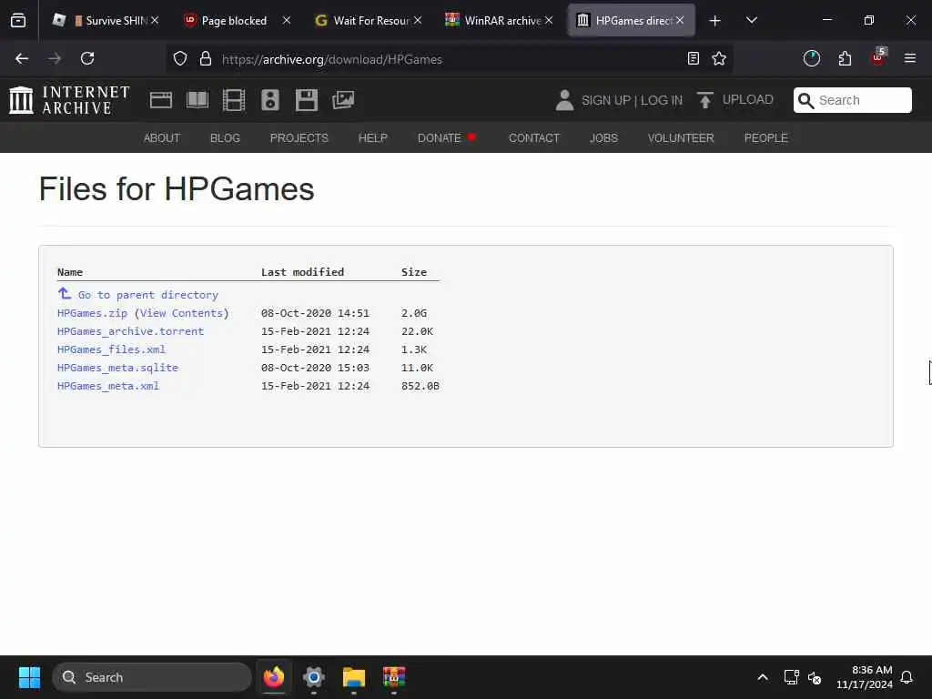
Task: Open the HELP menu link
Action: coord(372,138)
